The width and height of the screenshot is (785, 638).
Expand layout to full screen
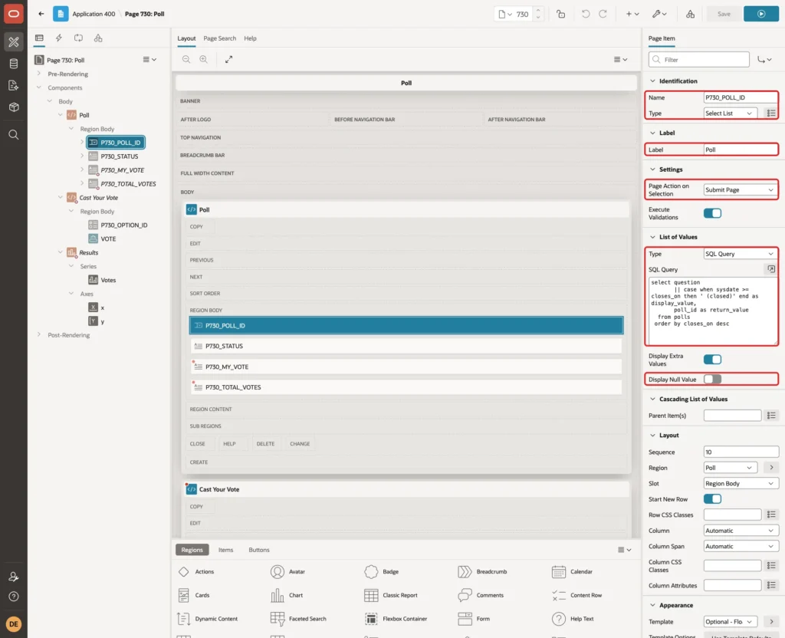[x=228, y=59]
